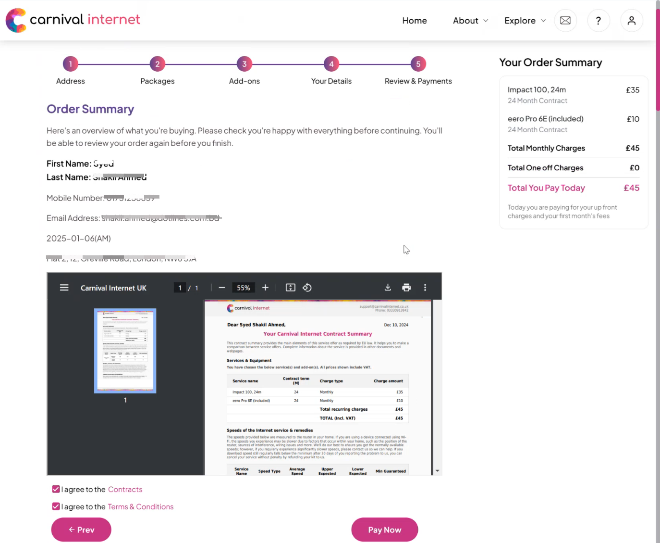Click the Your Details step label
Screen dimensions: 660x543
click(331, 81)
